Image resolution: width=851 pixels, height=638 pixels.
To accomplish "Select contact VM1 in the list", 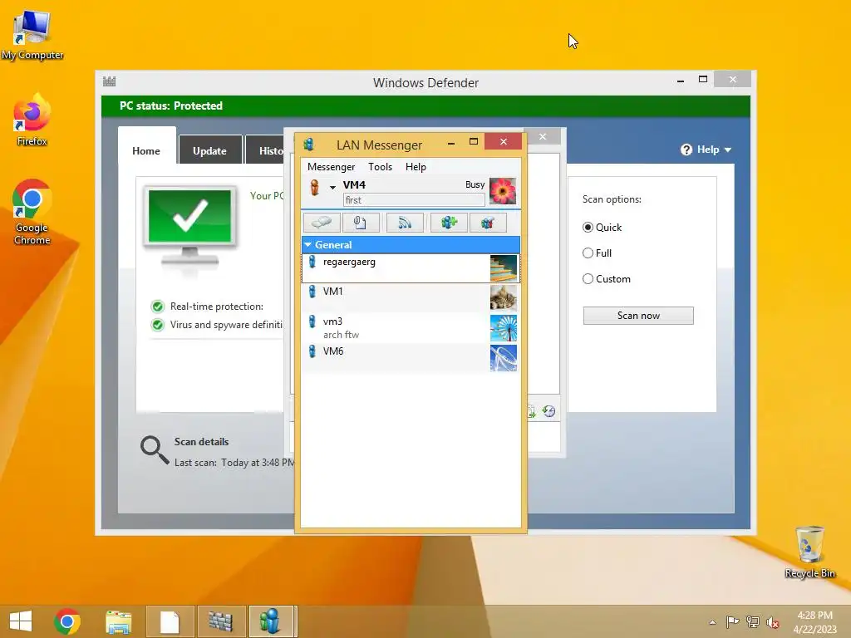I will [x=411, y=298].
